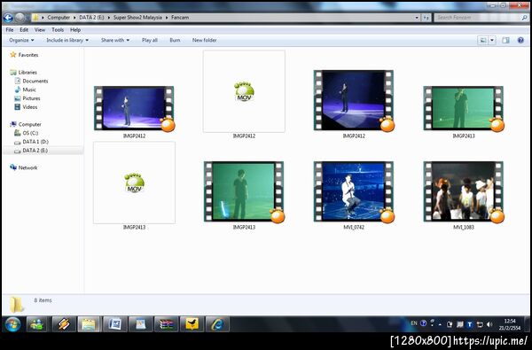
Task: Click the Burn button
Action: pos(175,40)
